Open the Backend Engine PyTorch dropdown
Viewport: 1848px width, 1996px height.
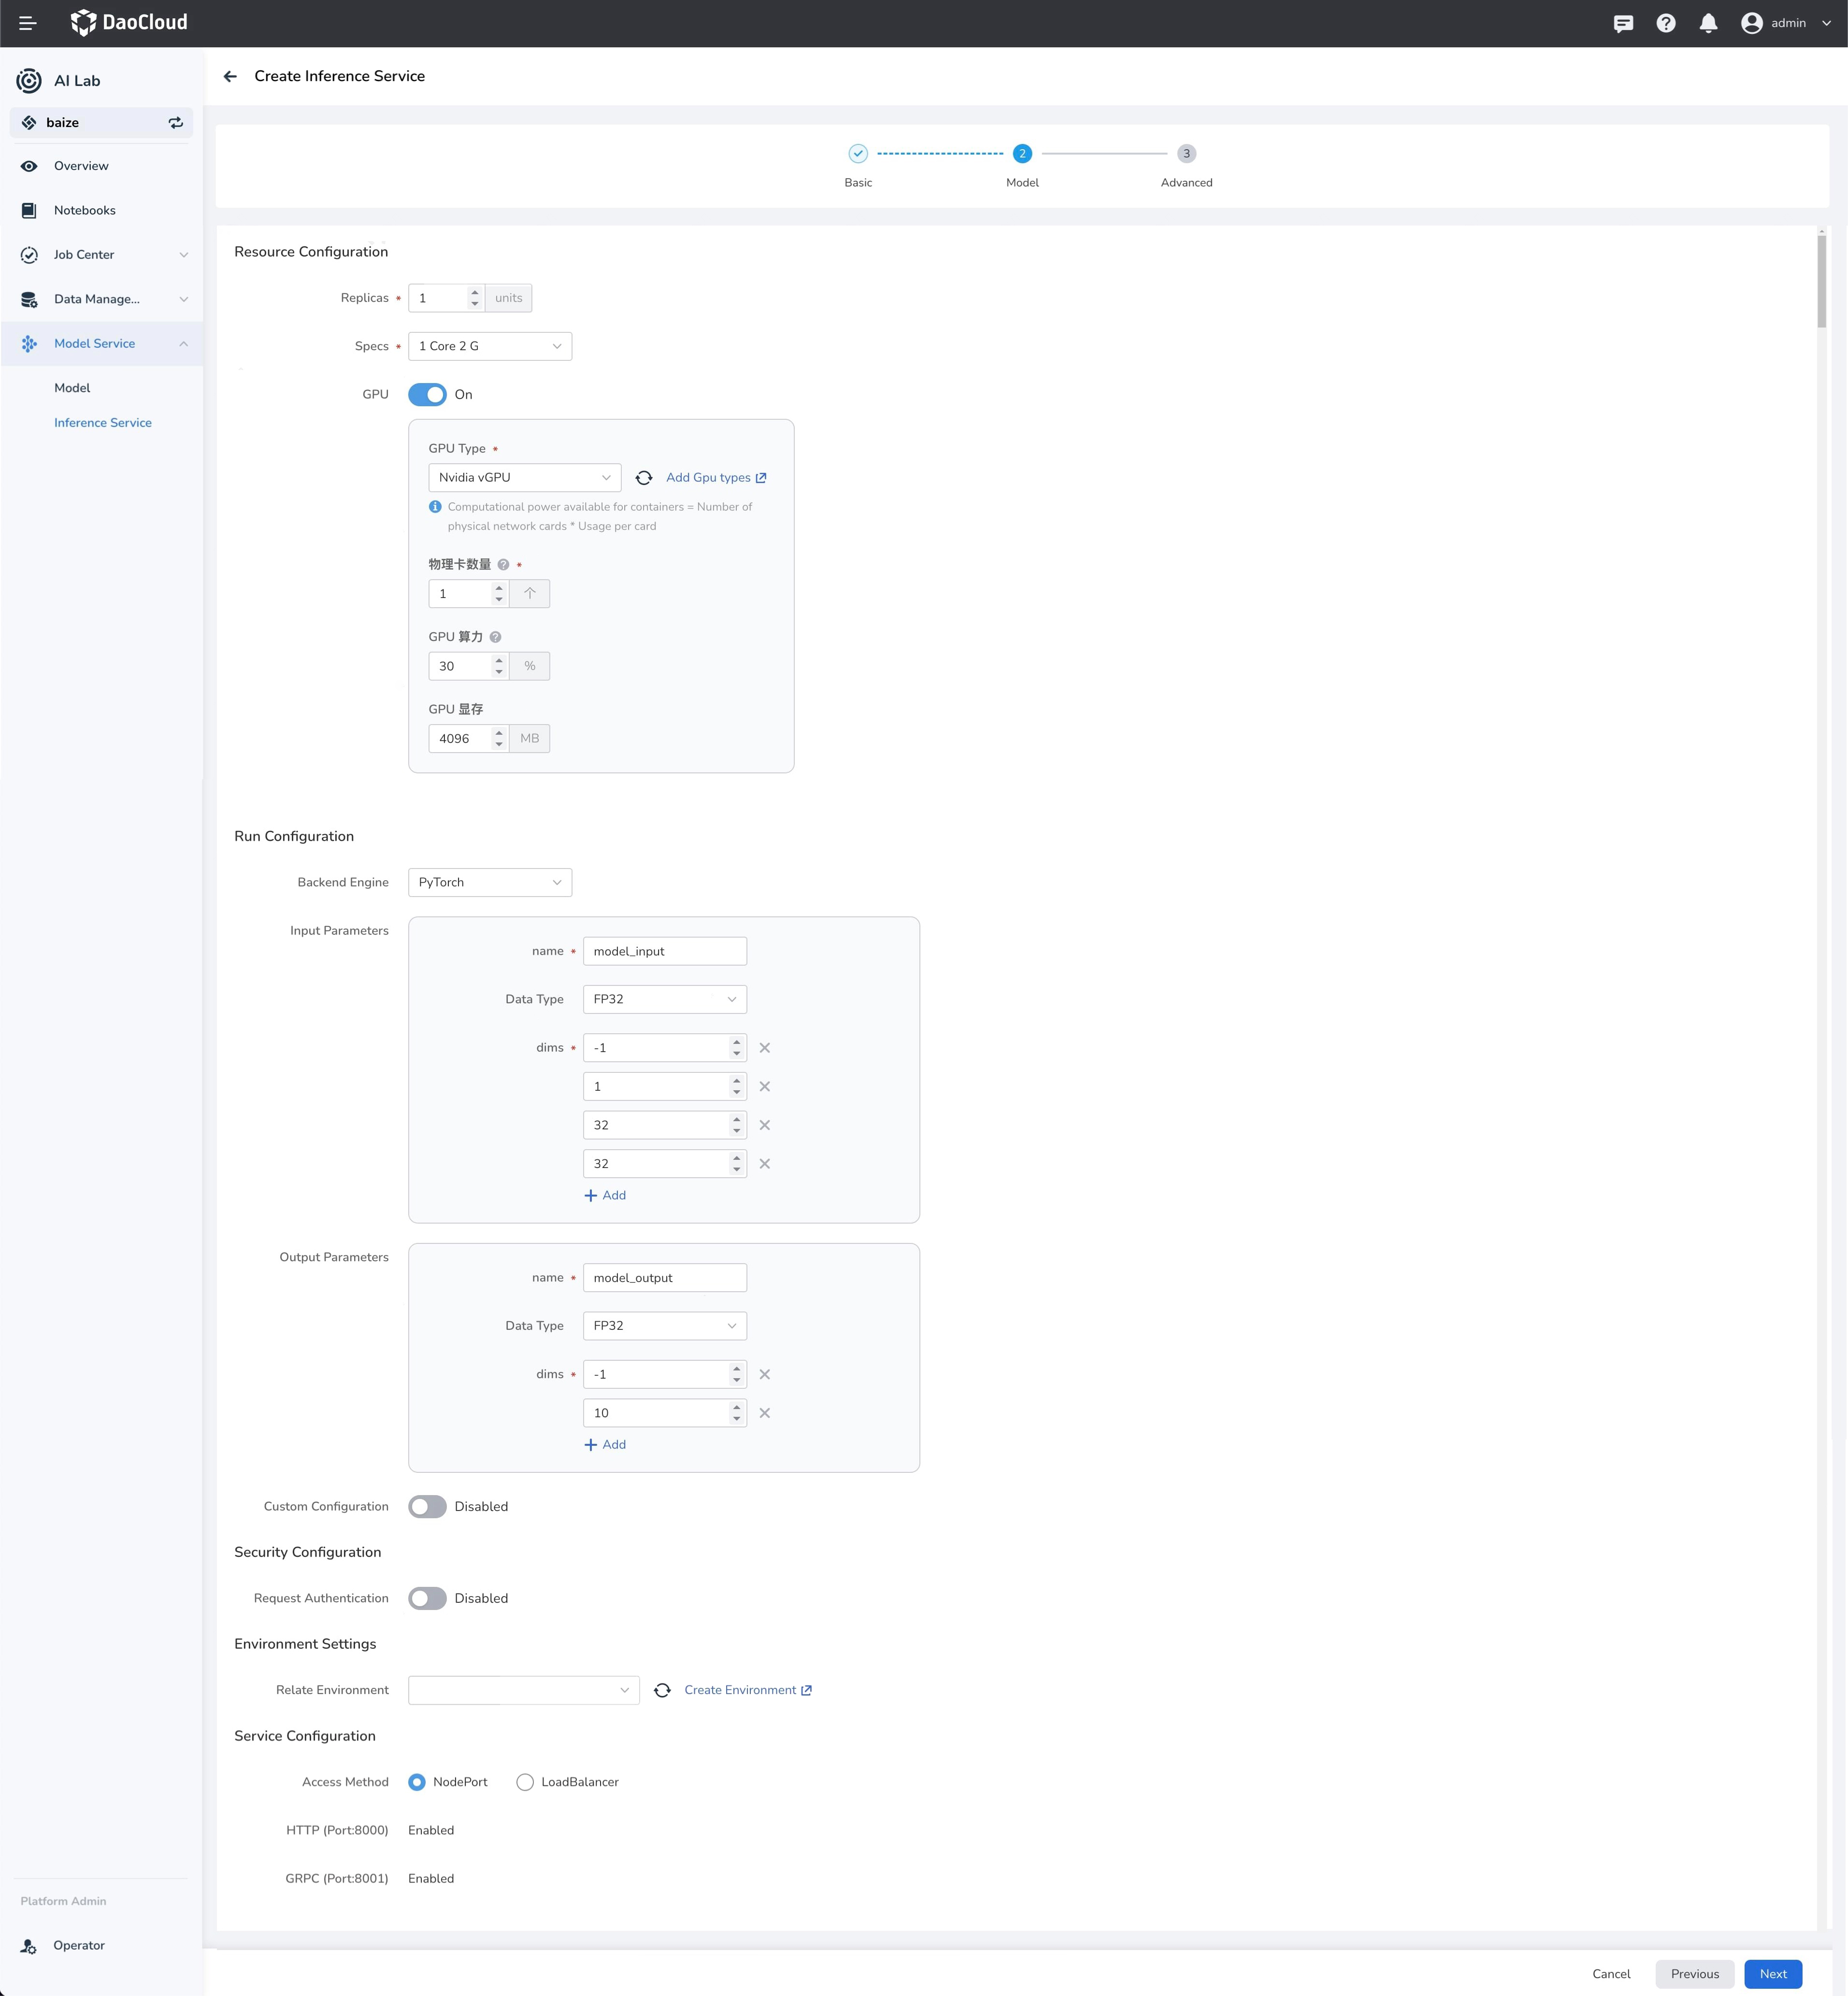tap(490, 882)
